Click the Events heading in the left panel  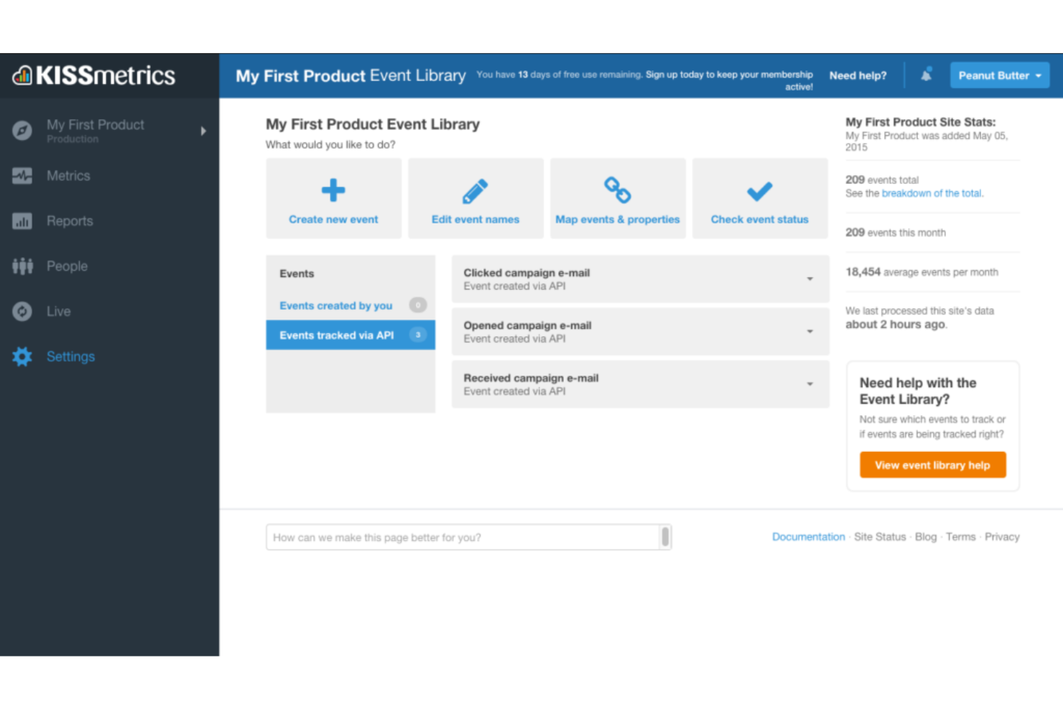point(297,274)
